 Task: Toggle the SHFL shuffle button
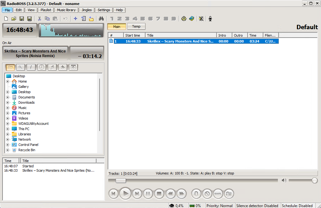pyautogui.click(x=218, y=194)
